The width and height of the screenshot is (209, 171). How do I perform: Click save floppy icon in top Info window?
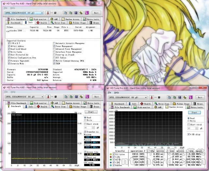(x=76, y=13)
